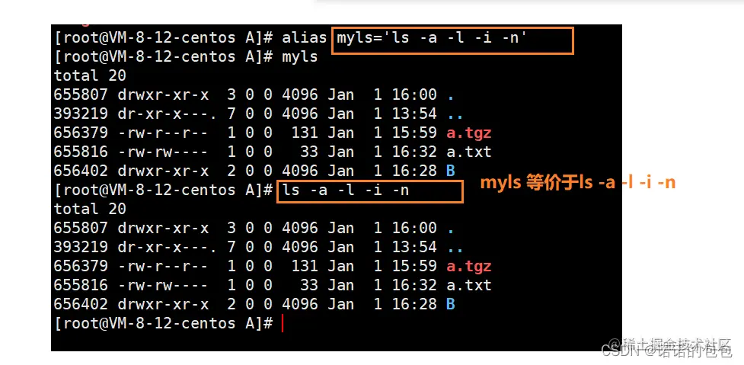
Task: Select inode 656379 in the myls output
Action: (81, 133)
